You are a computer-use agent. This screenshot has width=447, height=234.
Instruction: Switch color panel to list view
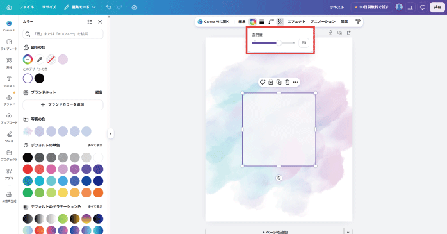(90, 22)
